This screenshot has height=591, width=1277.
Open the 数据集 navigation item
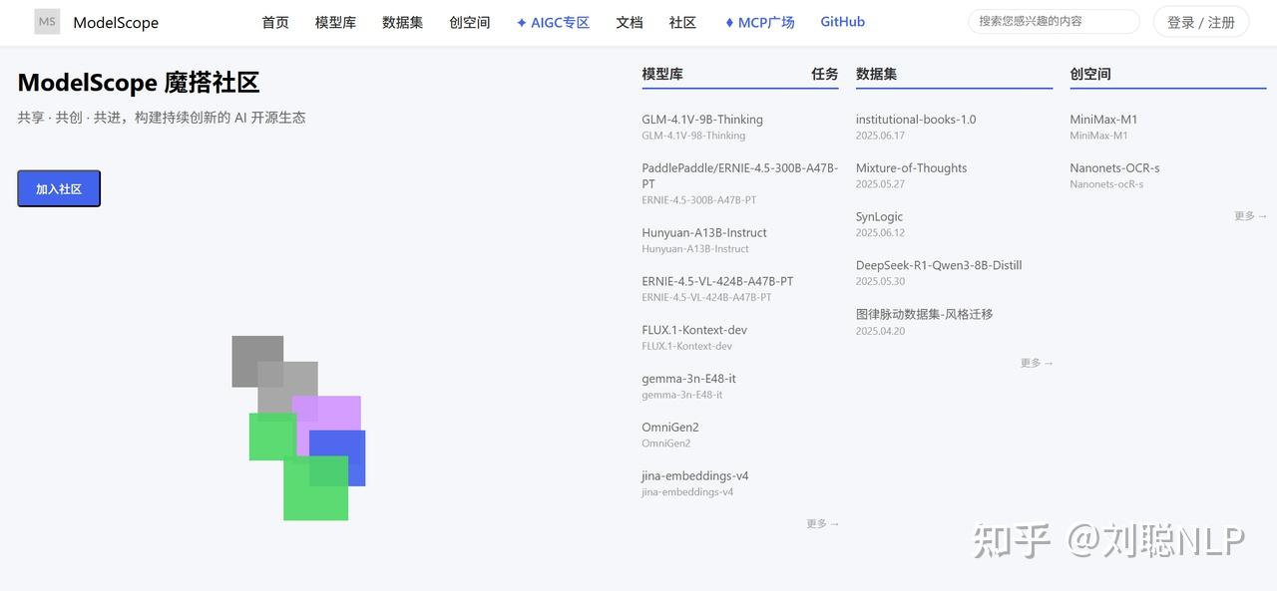(x=402, y=22)
